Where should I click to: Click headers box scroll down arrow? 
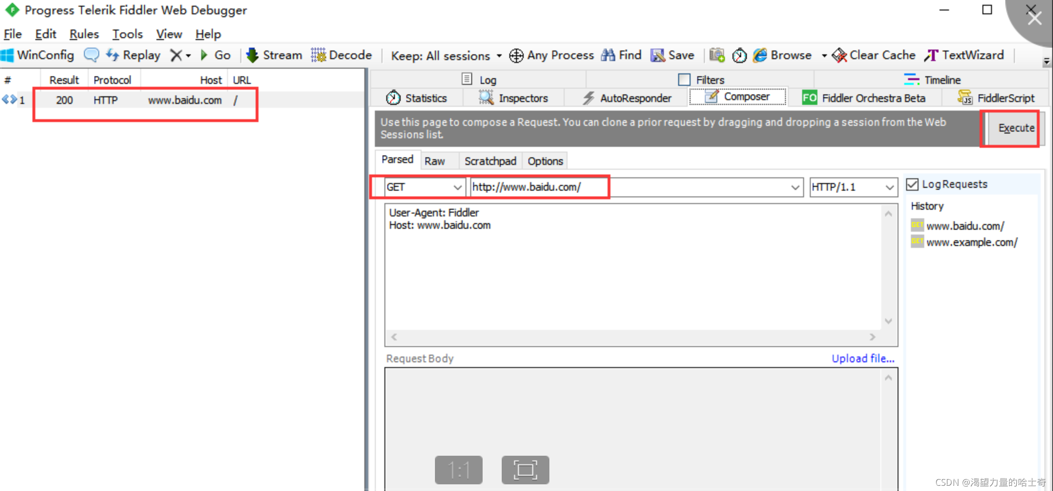[888, 321]
